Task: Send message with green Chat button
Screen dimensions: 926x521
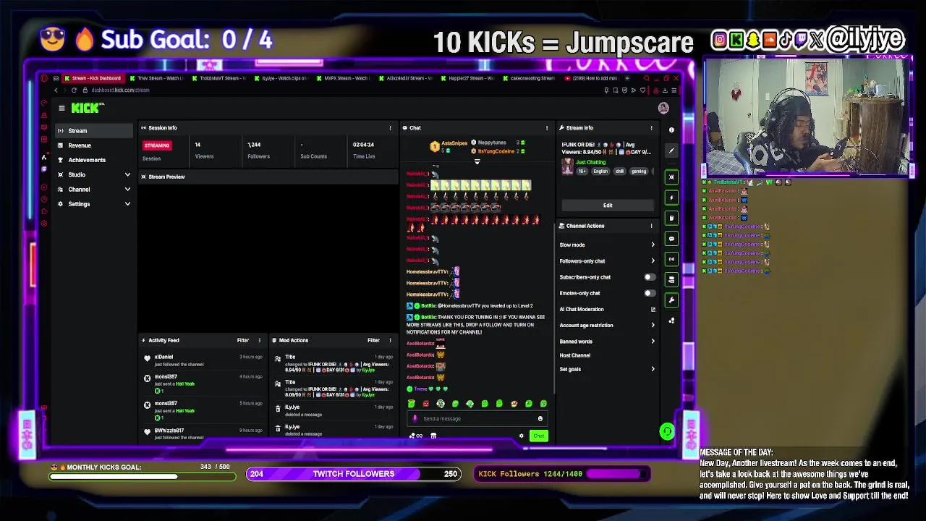Action: tap(539, 436)
